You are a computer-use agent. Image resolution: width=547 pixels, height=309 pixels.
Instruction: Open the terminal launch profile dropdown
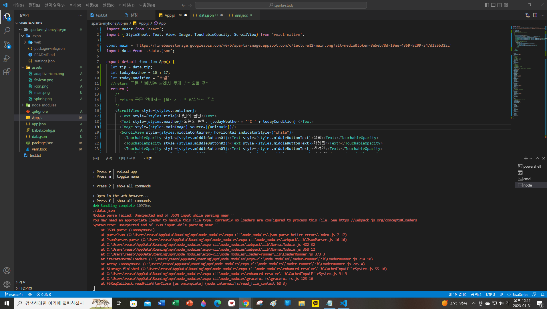click(x=531, y=159)
